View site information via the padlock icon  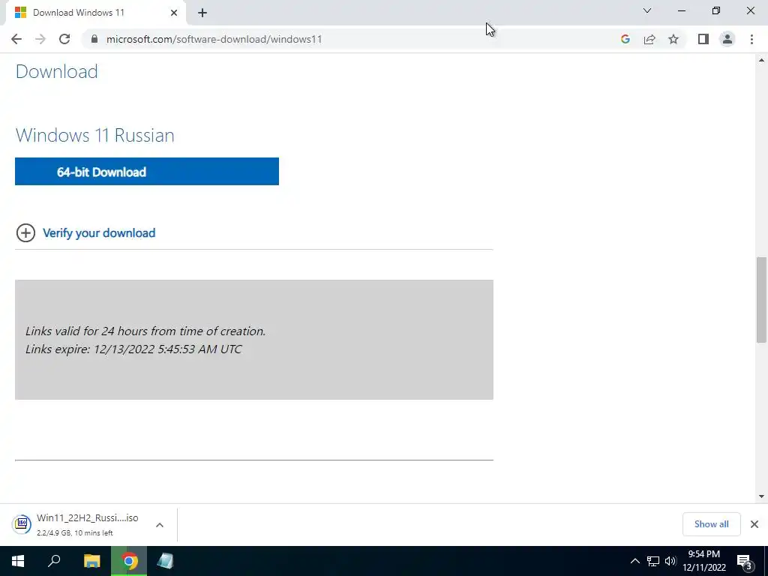pos(94,39)
